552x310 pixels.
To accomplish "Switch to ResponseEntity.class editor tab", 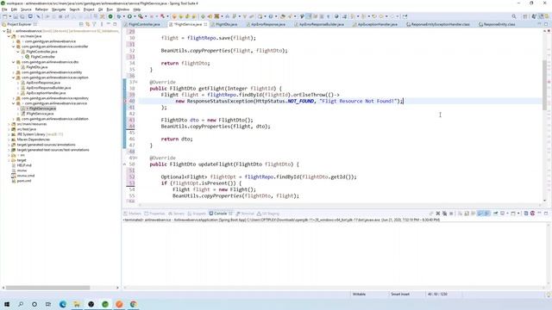I will tap(499, 24).
